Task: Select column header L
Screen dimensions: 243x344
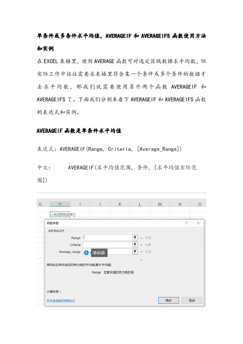Action: pyautogui.click(x=140, y=204)
